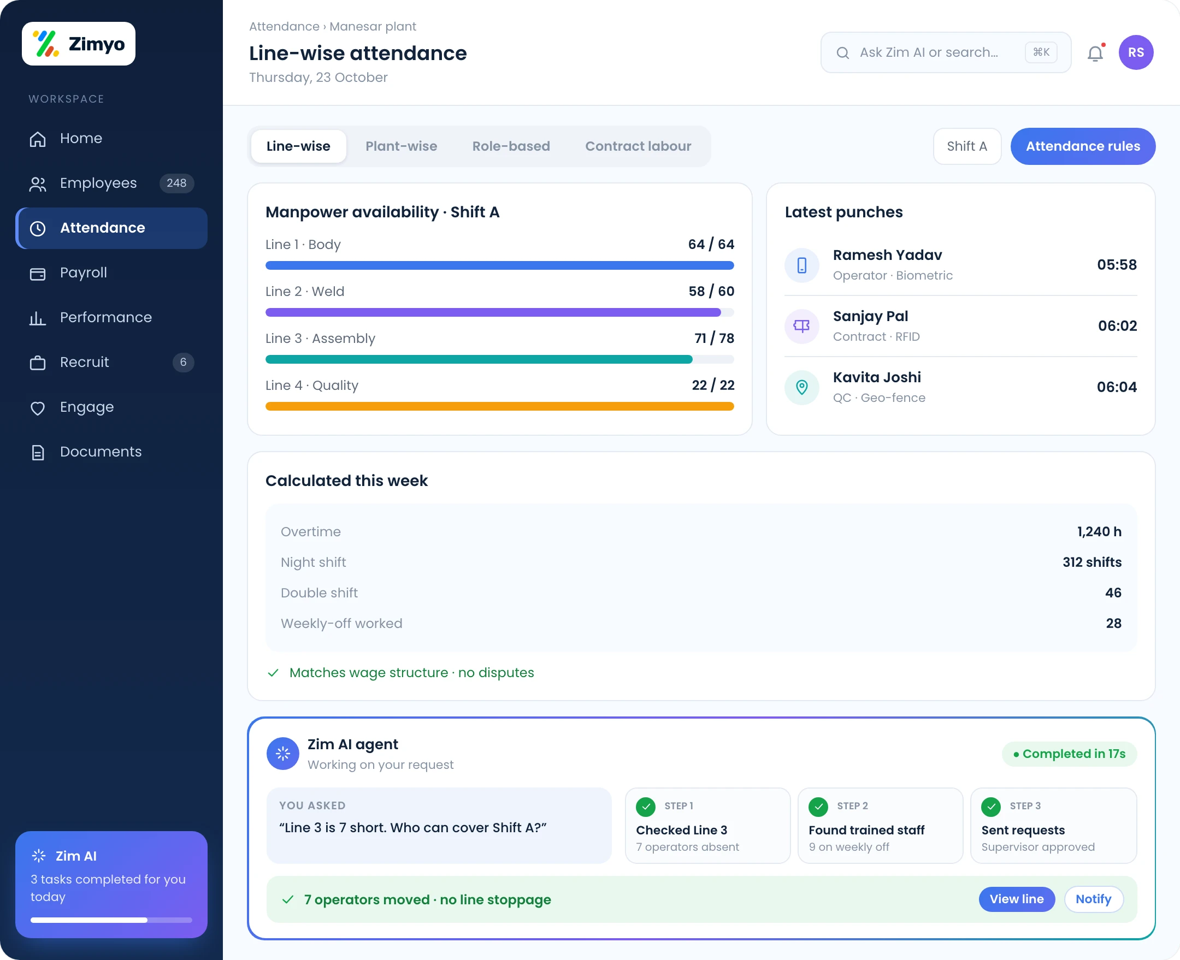Click the Step 3 green checkmark

(x=991, y=807)
